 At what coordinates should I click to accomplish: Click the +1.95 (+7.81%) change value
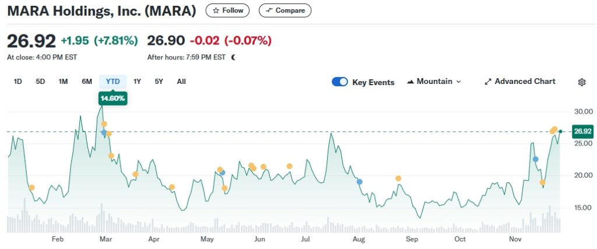pos(99,40)
